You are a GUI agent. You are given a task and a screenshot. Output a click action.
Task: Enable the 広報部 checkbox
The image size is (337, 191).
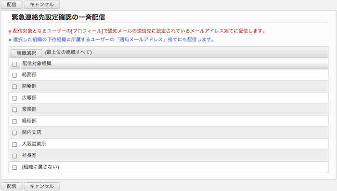[x=14, y=98]
